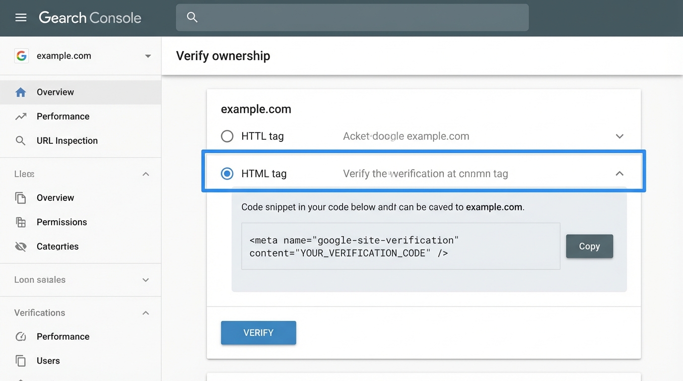The image size is (683, 381).
Task: Click Users in the Verifications section
Action: (48, 361)
